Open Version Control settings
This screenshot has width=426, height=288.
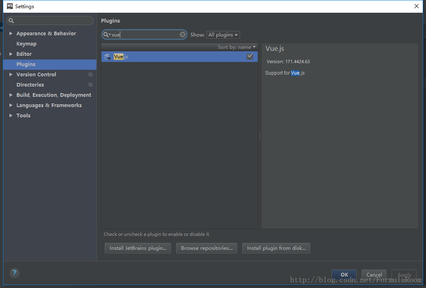pos(36,74)
